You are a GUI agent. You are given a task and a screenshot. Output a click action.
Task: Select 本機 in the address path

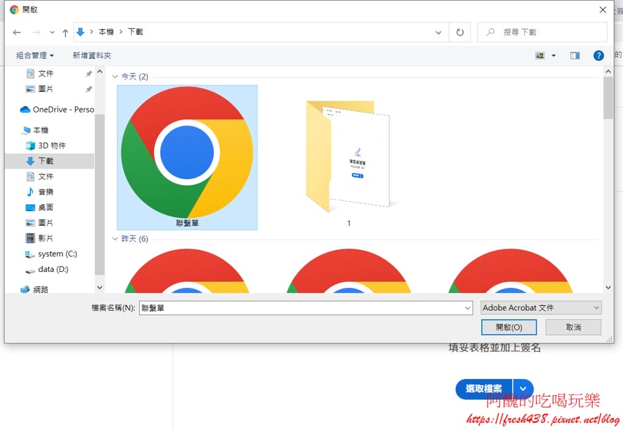(x=106, y=32)
